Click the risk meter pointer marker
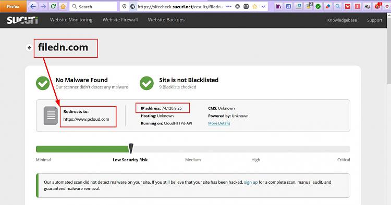 click(x=131, y=148)
